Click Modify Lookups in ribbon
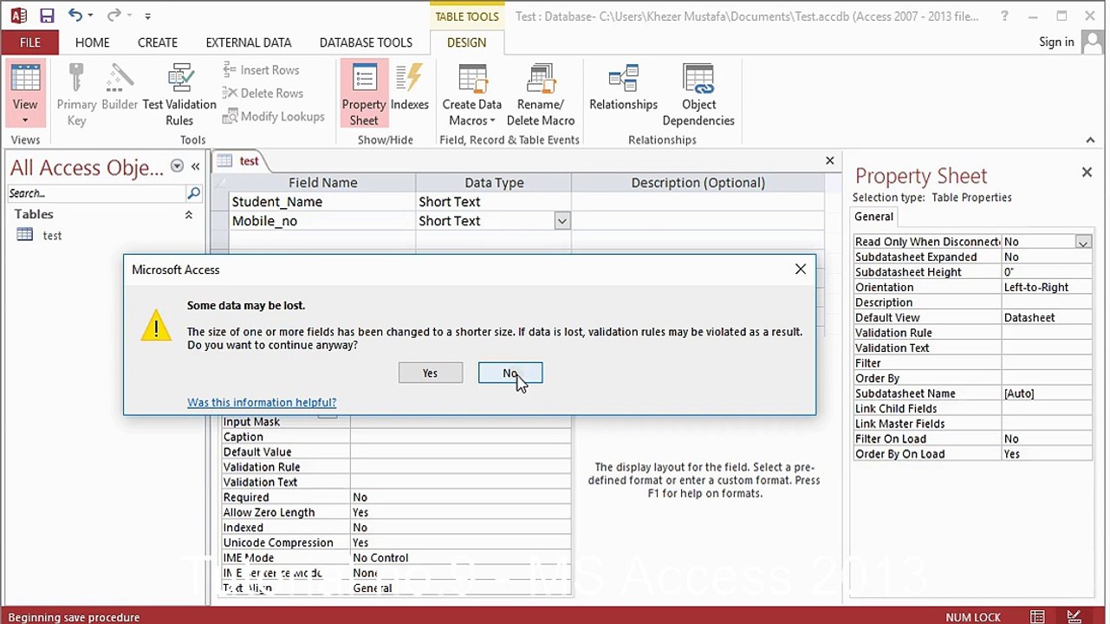 point(273,116)
